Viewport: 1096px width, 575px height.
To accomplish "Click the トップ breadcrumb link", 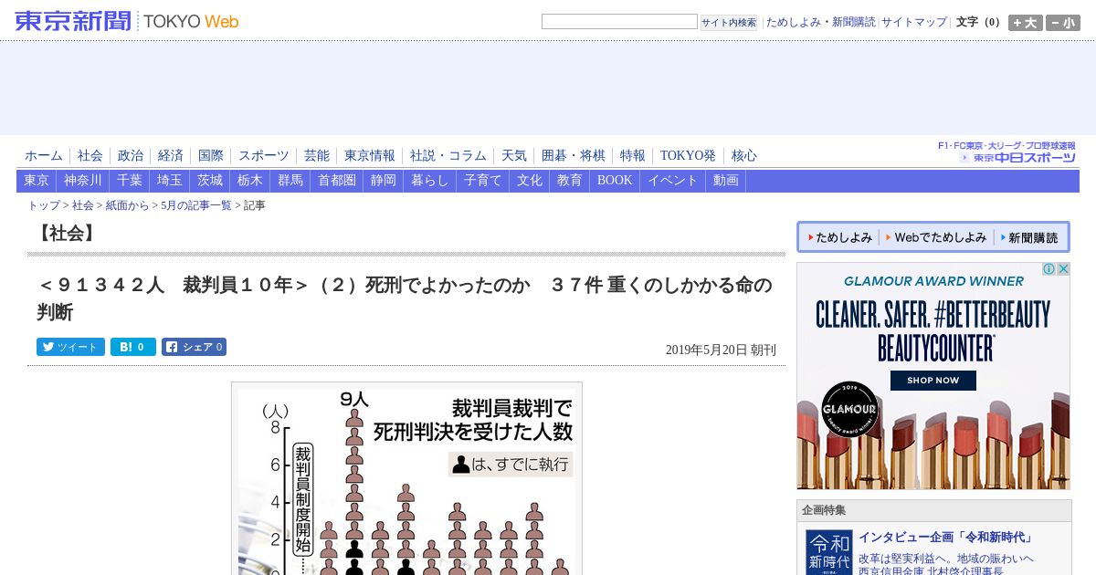I will click(44, 206).
